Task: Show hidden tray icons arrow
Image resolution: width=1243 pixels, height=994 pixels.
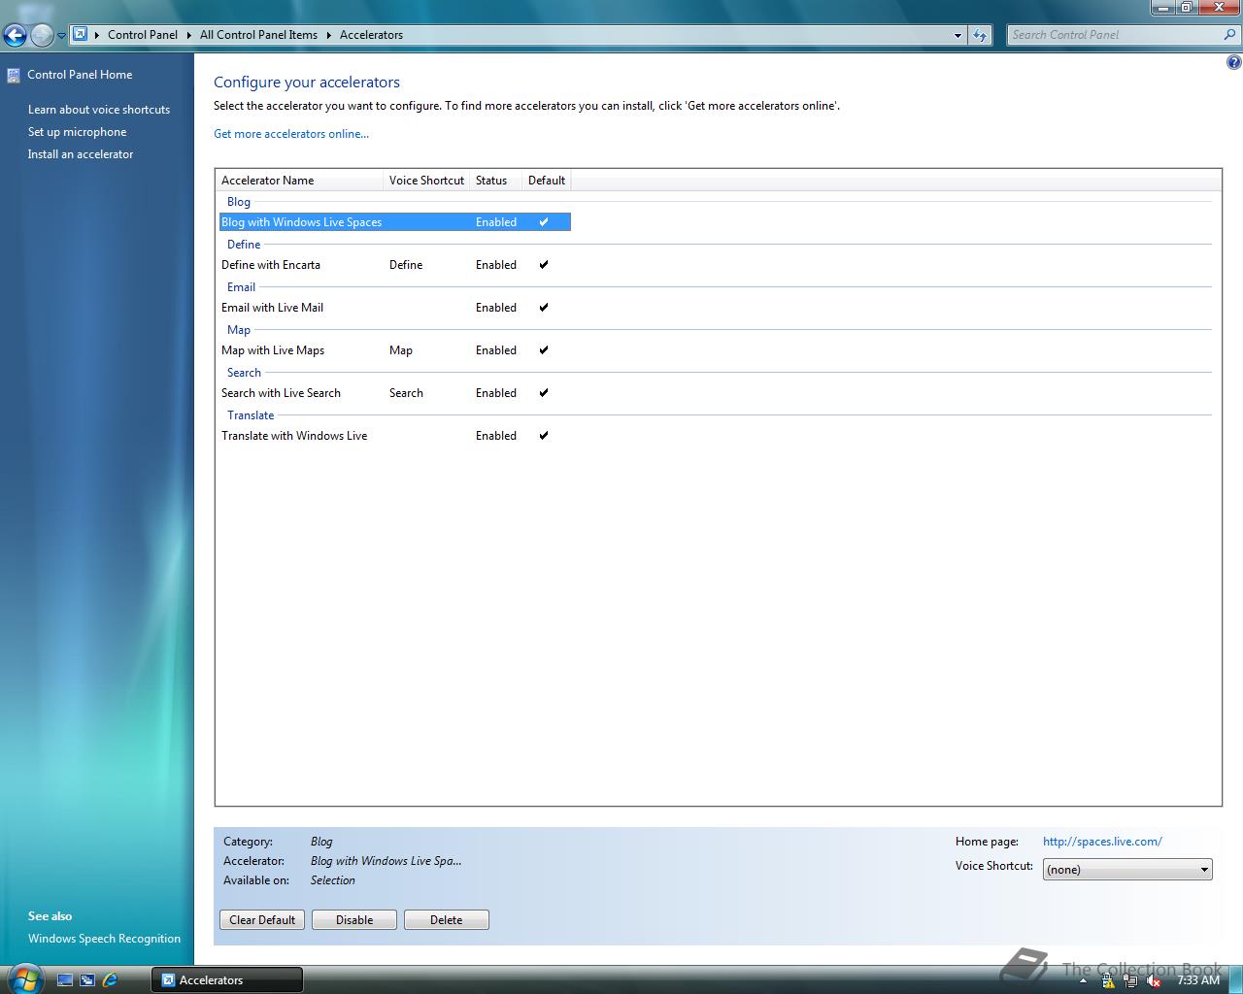Action: (x=1083, y=980)
